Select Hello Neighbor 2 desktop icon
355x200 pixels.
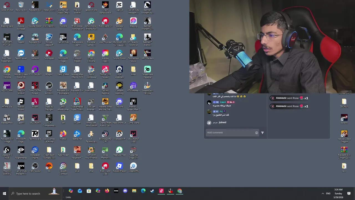coord(77,153)
